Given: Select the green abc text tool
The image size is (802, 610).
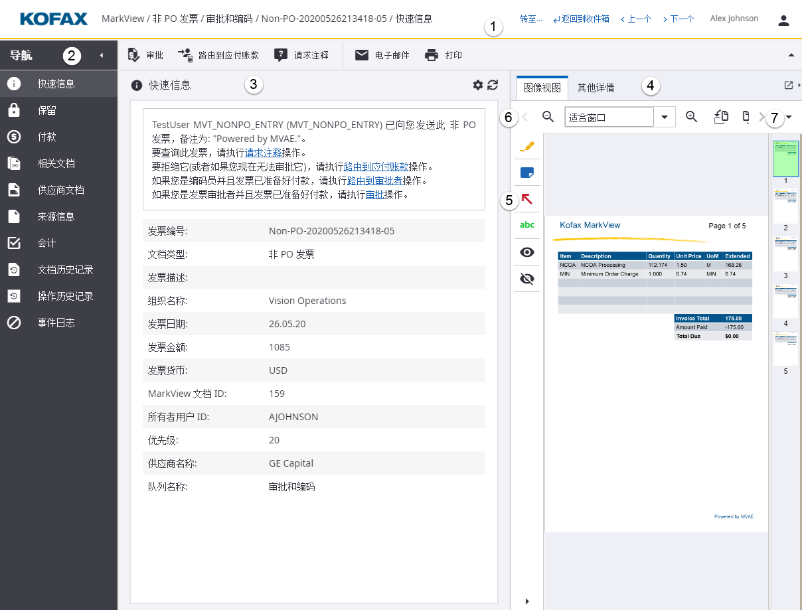Looking at the screenshot, I should [527, 225].
